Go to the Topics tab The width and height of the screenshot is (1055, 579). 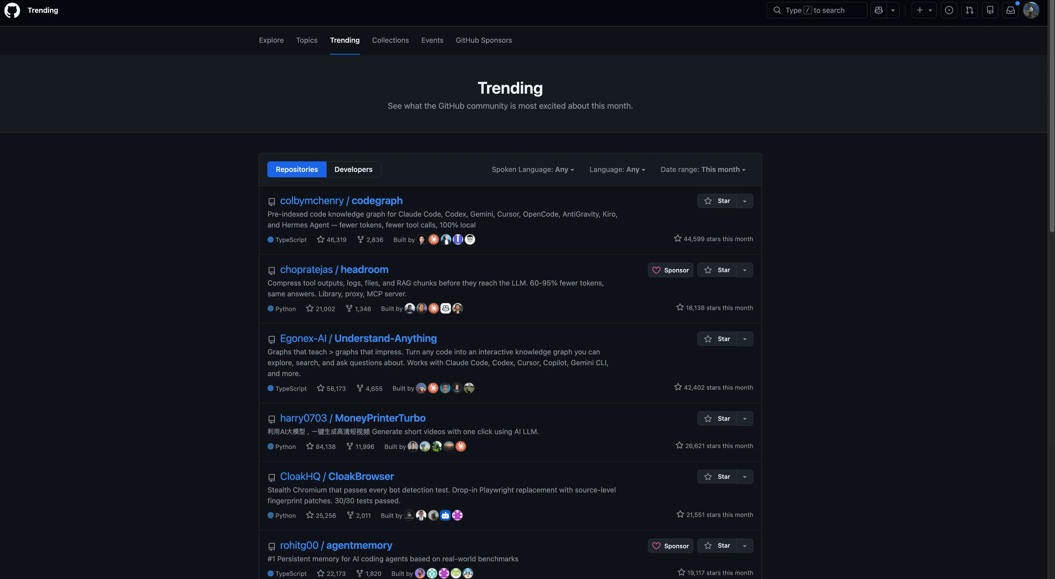307,40
